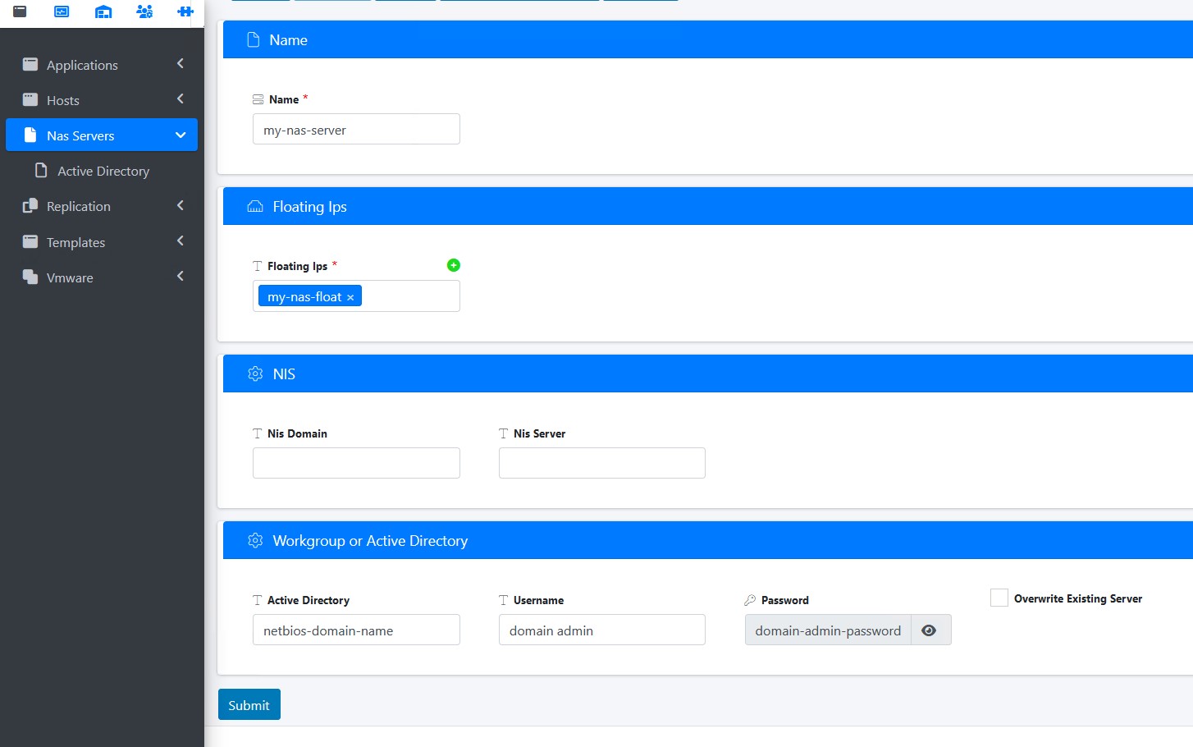Expand the Templates menu chevron
1193x747 pixels.
181,241
